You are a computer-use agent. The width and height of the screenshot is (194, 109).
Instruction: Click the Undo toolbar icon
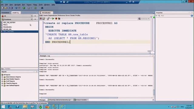point(16,8)
